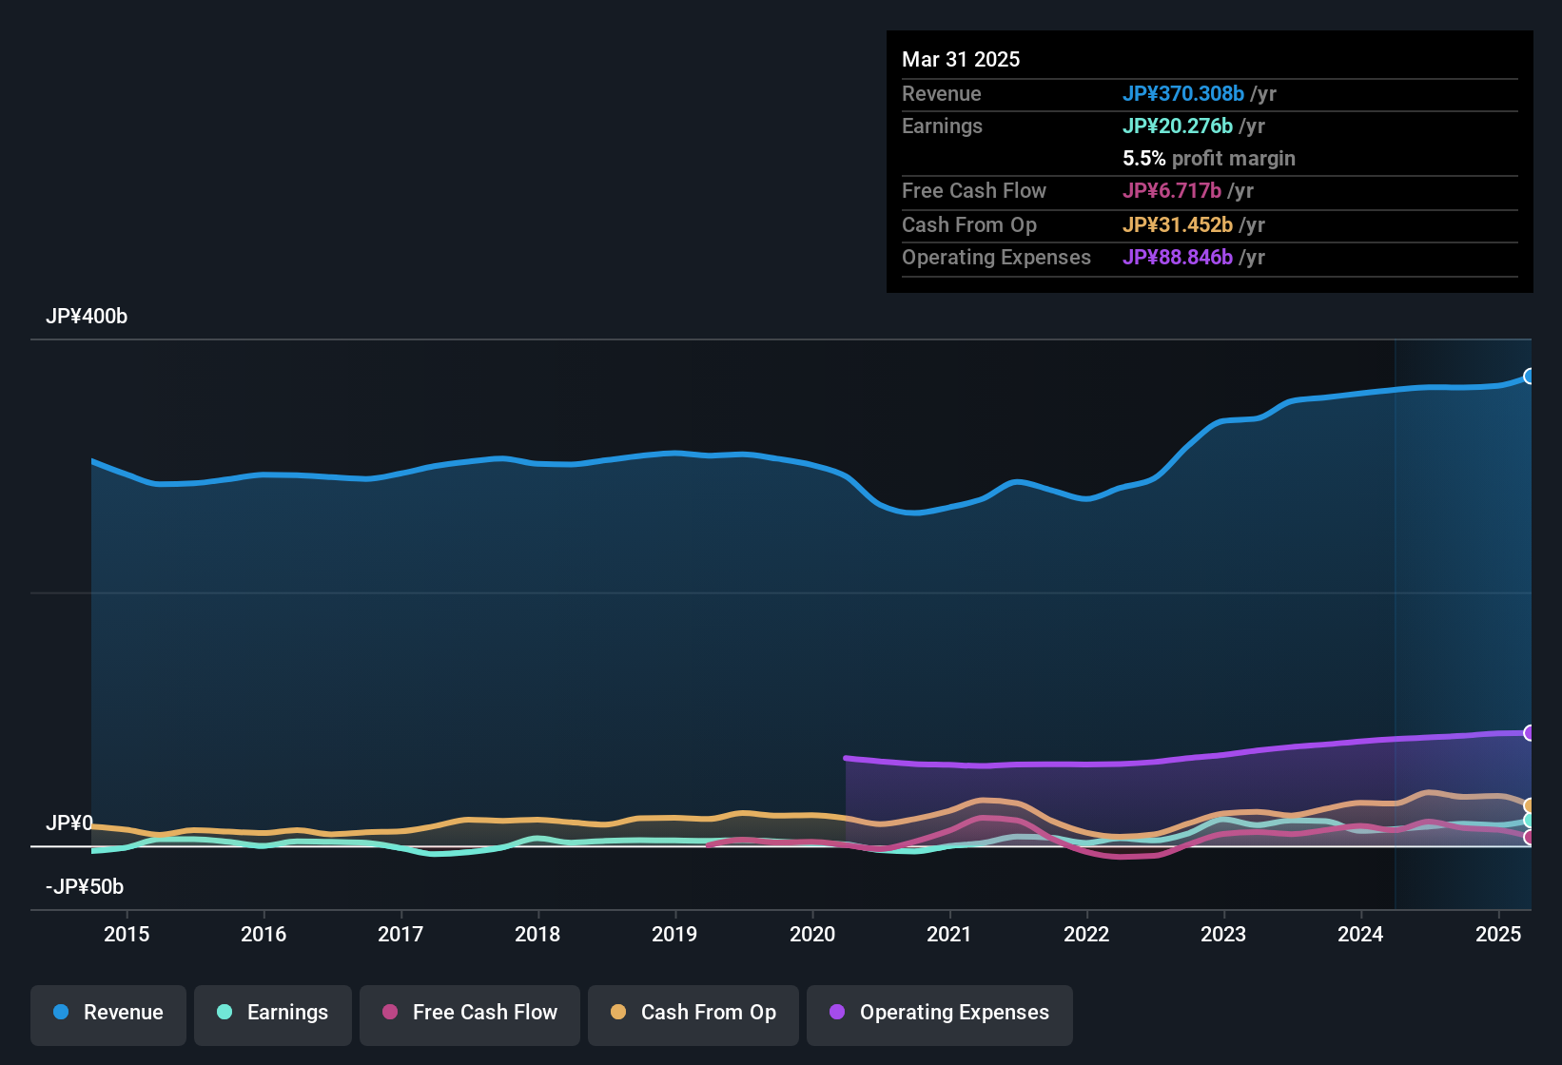The width and height of the screenshot is (1562, 1065).
Task: Click the 2018 x-axis label
Action: pos(537,934)
